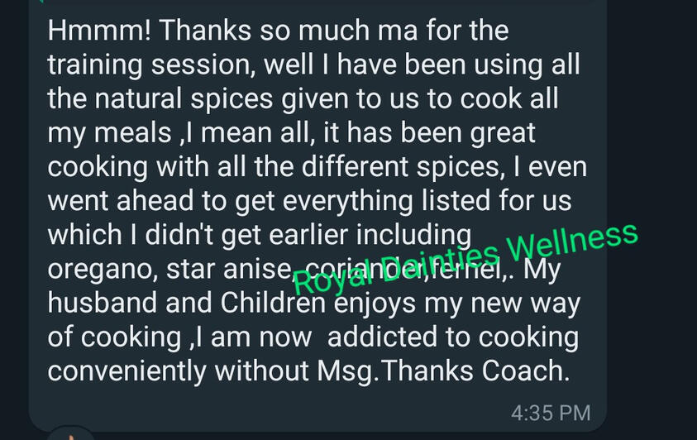Click the Royal Dainties Wellness watermark
The width and height of the screenshot is (697, 440).
coord(465,257)
